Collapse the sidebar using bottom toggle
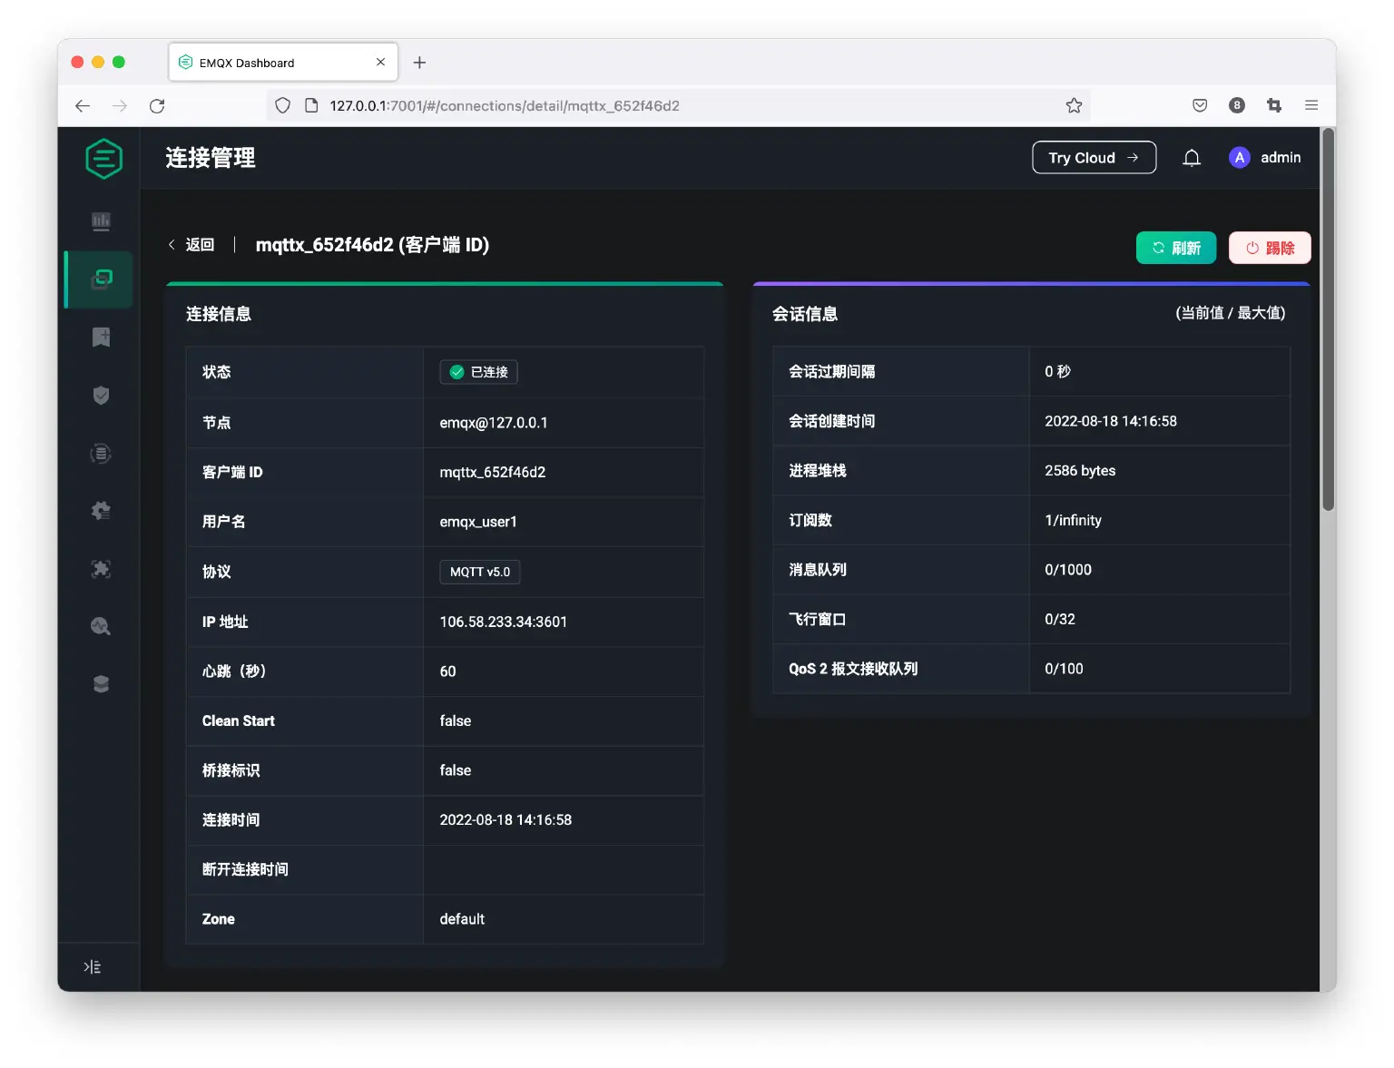This screenshot has width=1394, height=1068. (x=91, y=966)
